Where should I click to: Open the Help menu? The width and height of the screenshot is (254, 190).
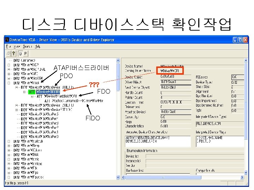point(38,46)
